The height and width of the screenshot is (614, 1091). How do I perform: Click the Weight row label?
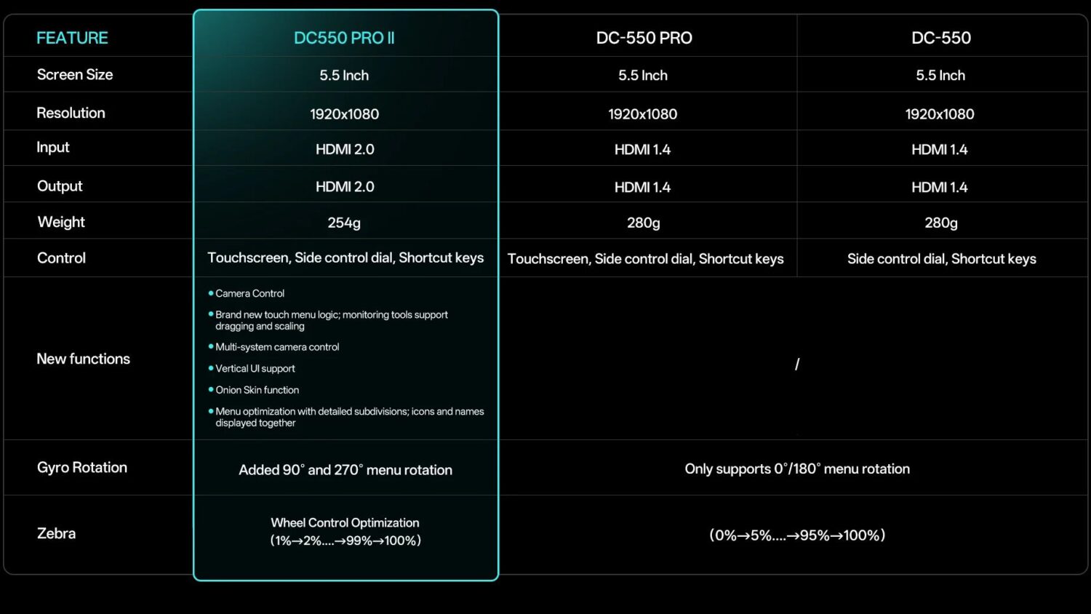tap(61, 222)
